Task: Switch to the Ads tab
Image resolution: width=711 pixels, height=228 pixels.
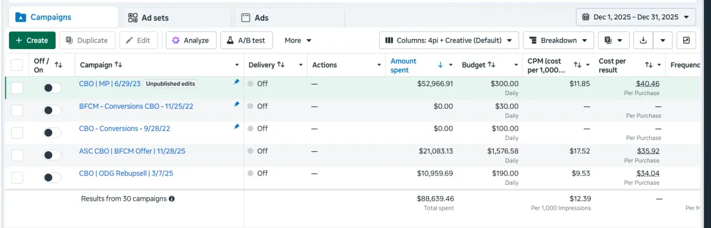Action: 255,18
